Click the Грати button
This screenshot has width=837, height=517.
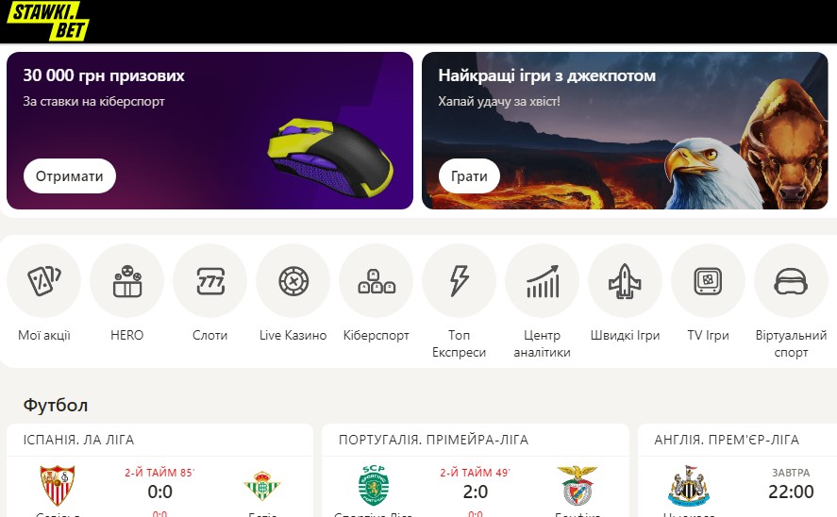point(469,176)
